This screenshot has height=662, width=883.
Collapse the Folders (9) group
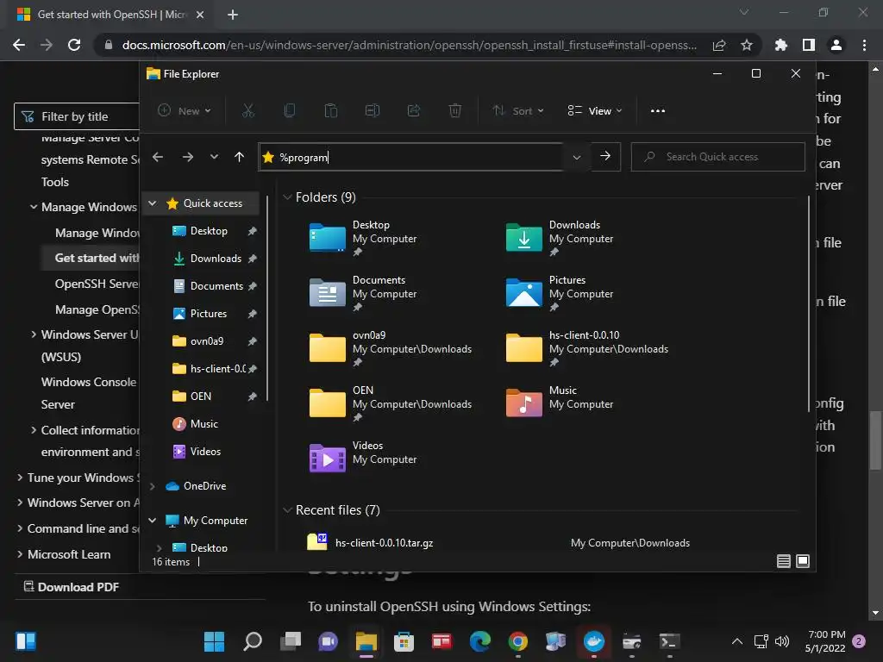click(x=287, y=197)
